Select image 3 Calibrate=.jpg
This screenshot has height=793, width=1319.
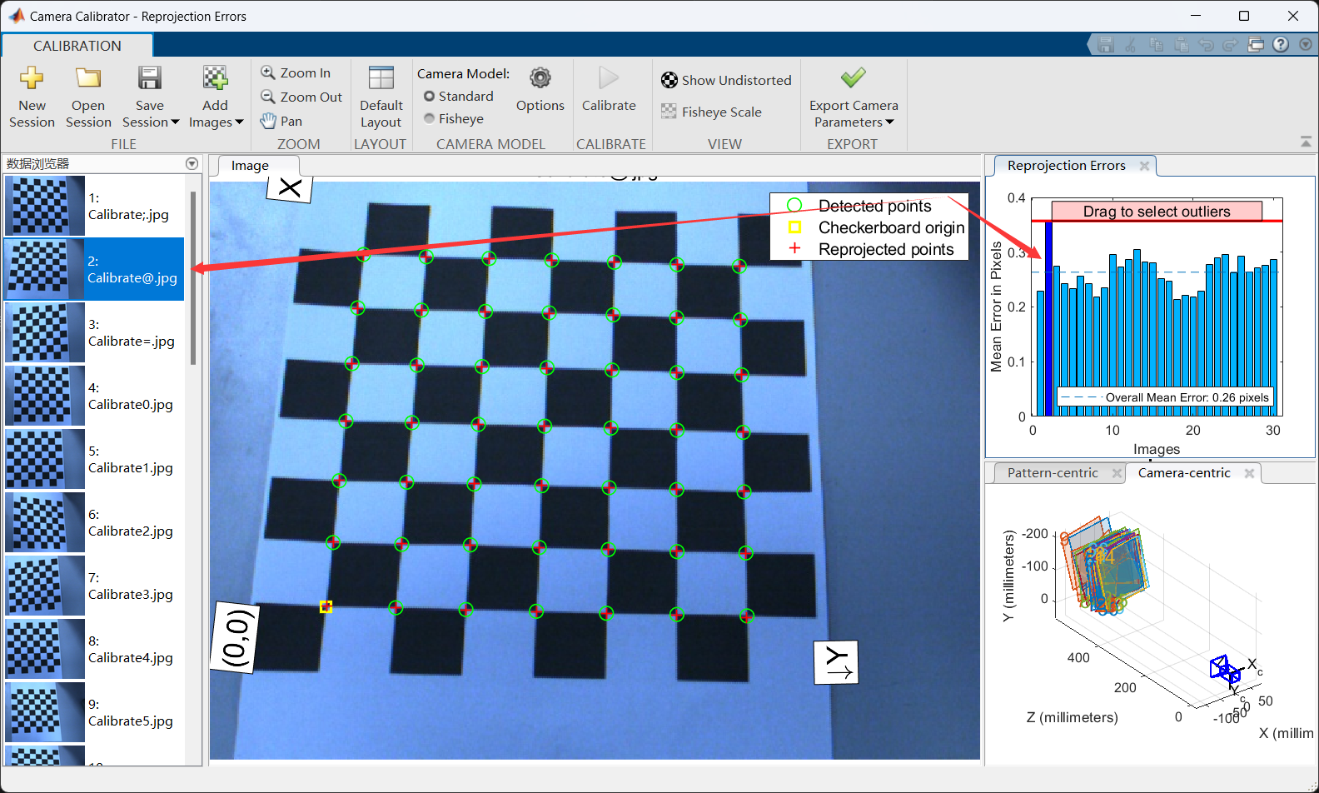click(94, 332)
